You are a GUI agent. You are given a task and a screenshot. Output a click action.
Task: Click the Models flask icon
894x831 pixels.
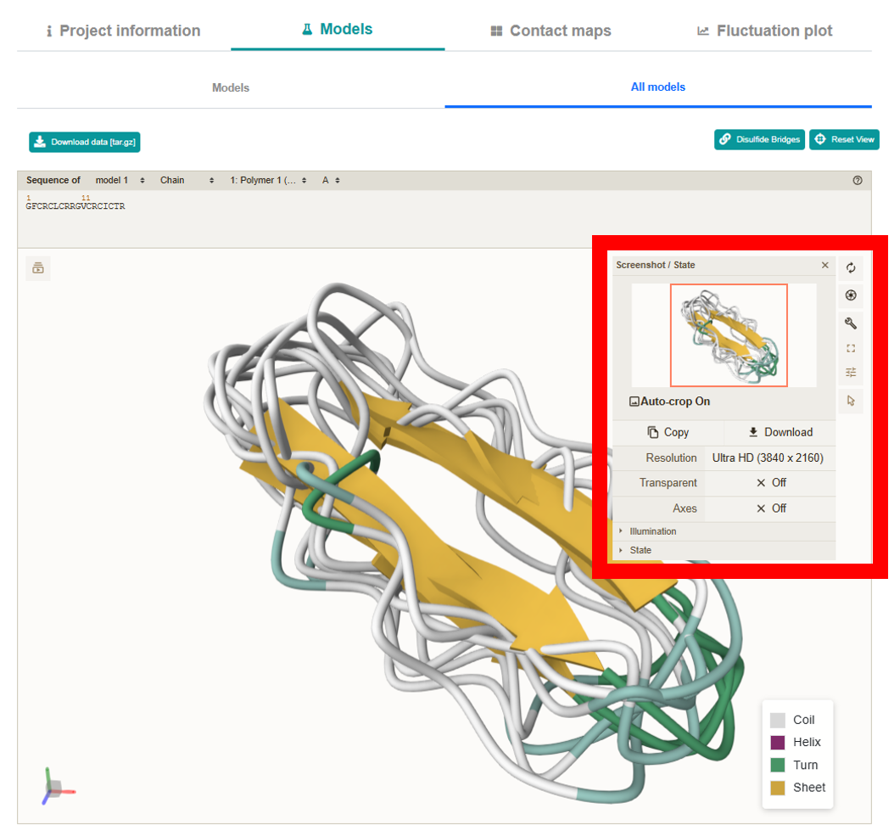click(307, 29)
